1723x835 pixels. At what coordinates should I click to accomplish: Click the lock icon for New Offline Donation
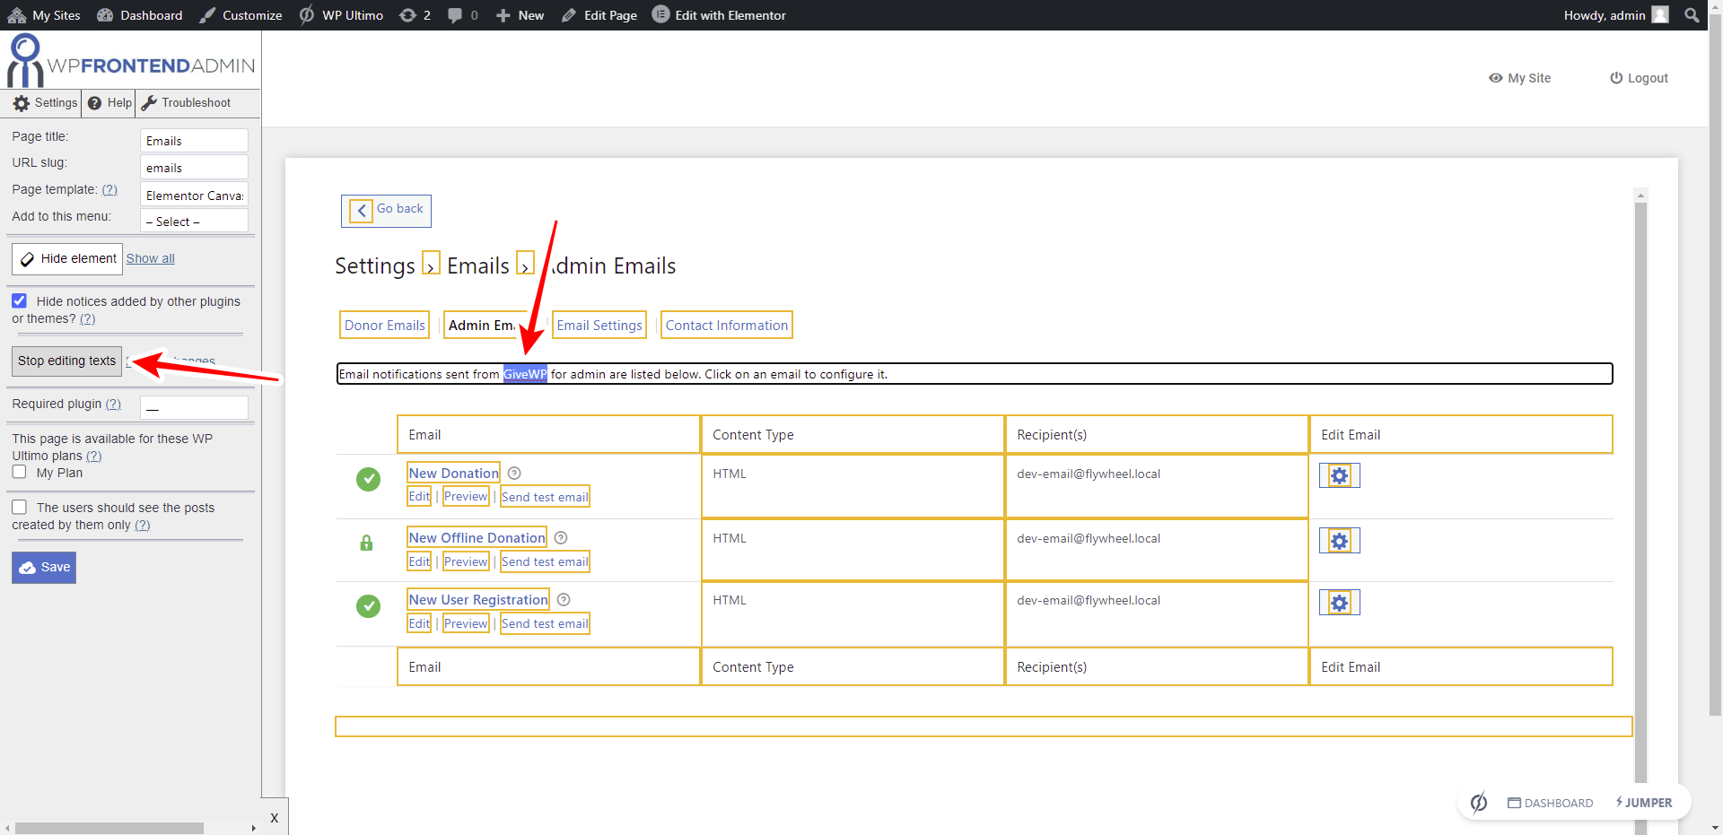(x=366, y=543)
